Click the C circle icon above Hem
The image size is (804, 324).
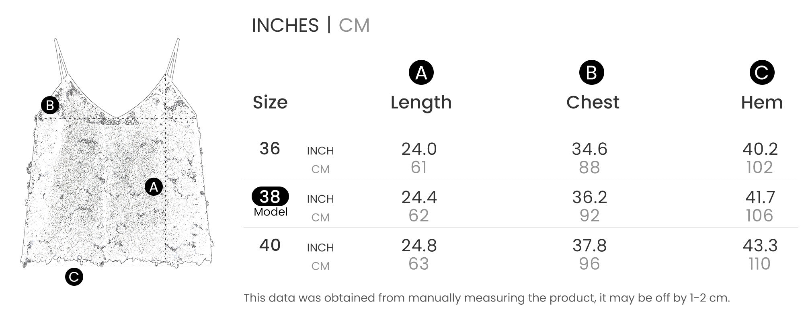[762, 73]
